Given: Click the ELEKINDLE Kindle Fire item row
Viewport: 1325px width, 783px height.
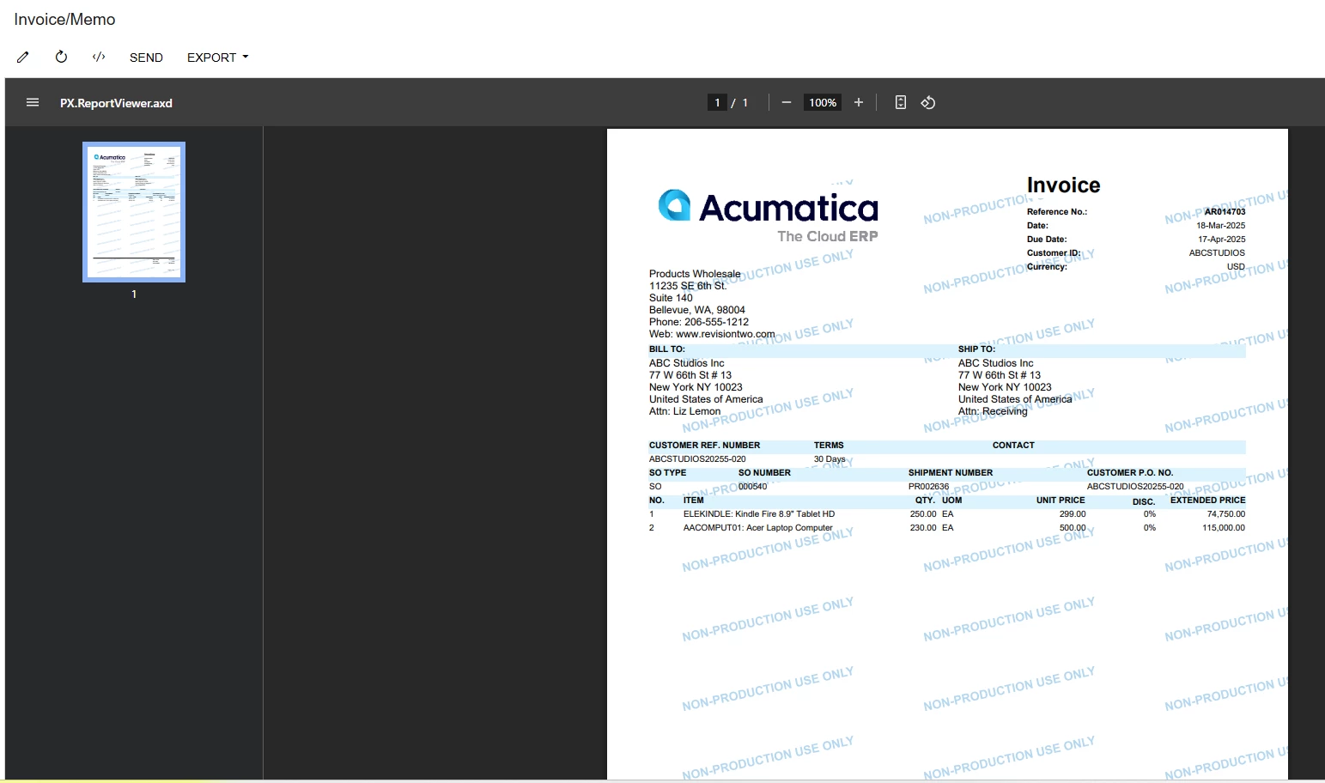Looking at the screenshot, I should point(946,514).
